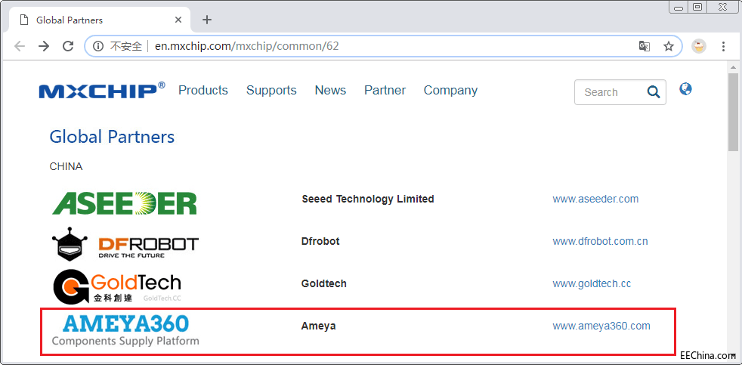The height and width of the screenshot is (365, 742).
Task: Go forward with the browser forward arrow
Action: [44, 46]
